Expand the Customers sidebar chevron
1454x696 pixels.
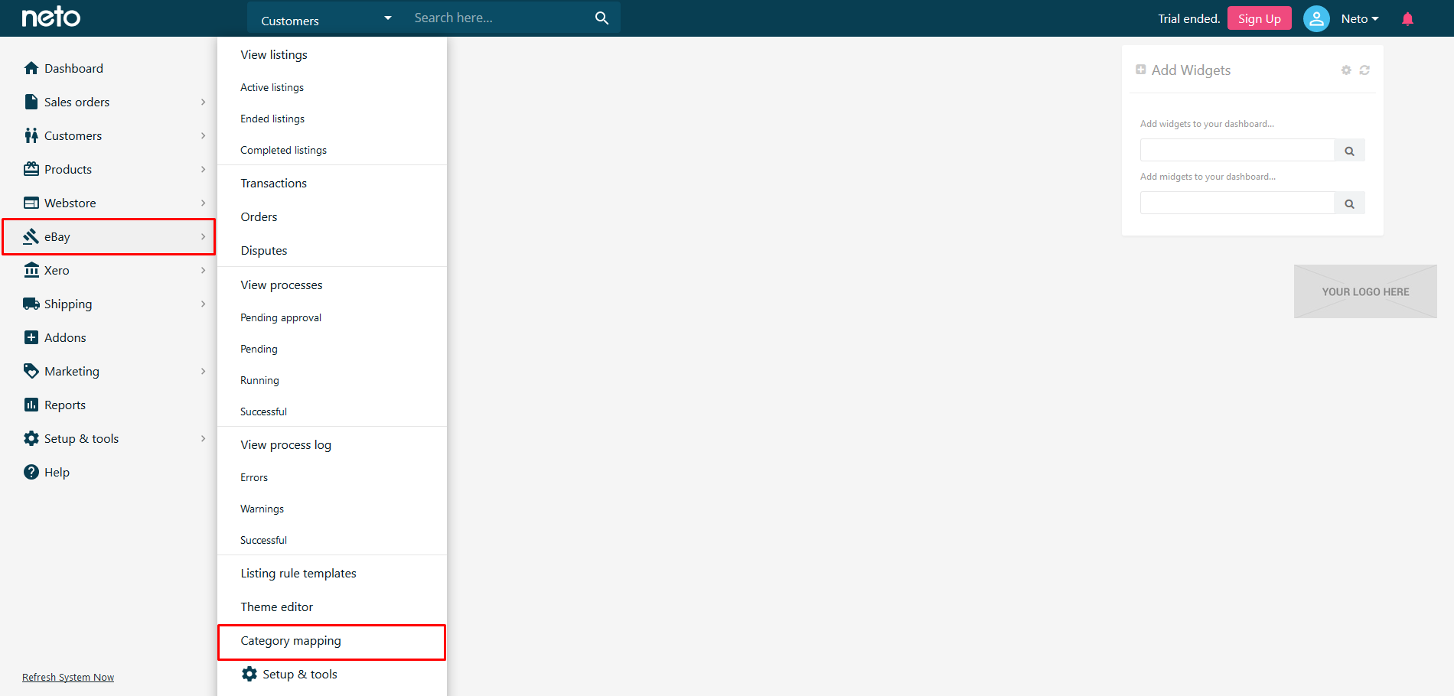tap(203, 135)
